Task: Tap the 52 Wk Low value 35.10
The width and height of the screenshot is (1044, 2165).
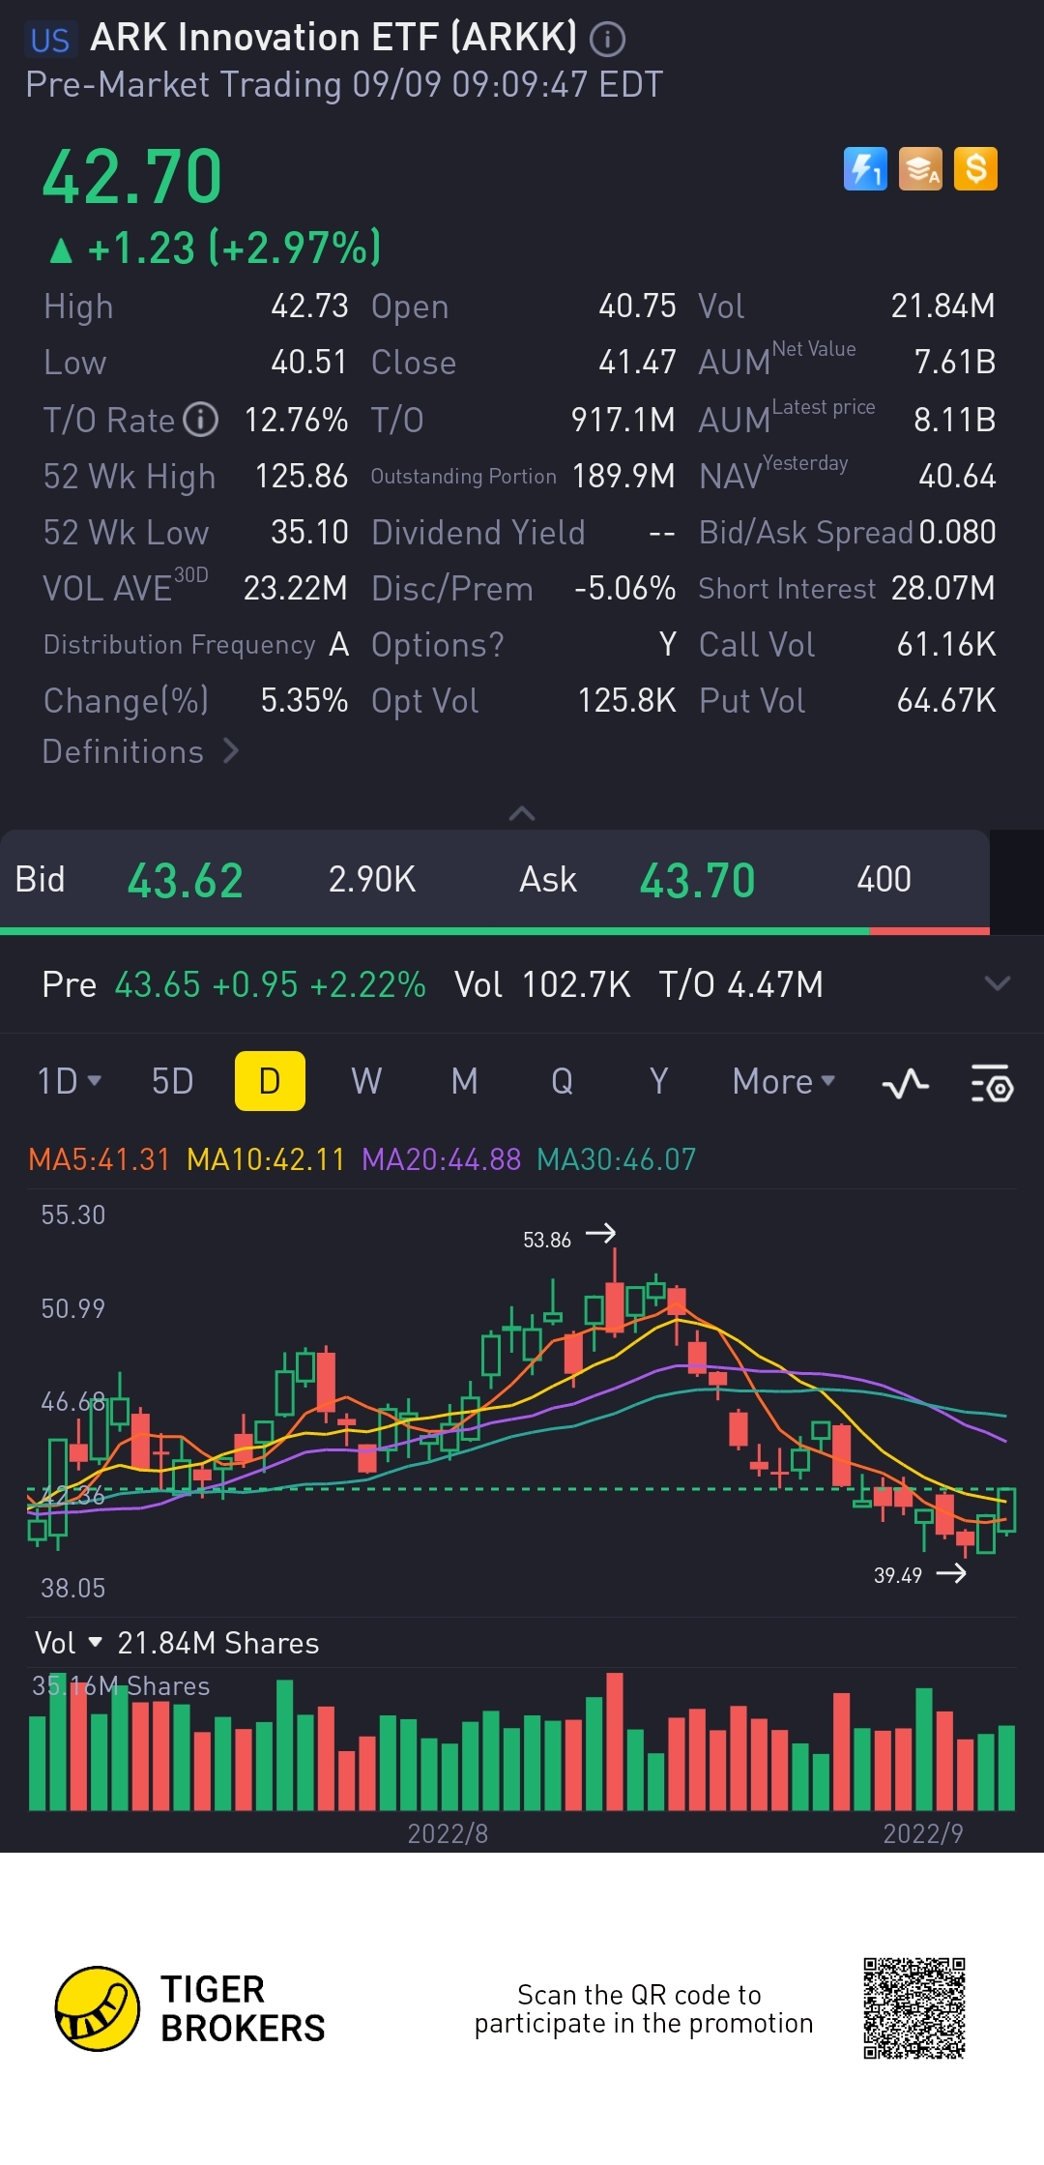Action: point(309,532)
